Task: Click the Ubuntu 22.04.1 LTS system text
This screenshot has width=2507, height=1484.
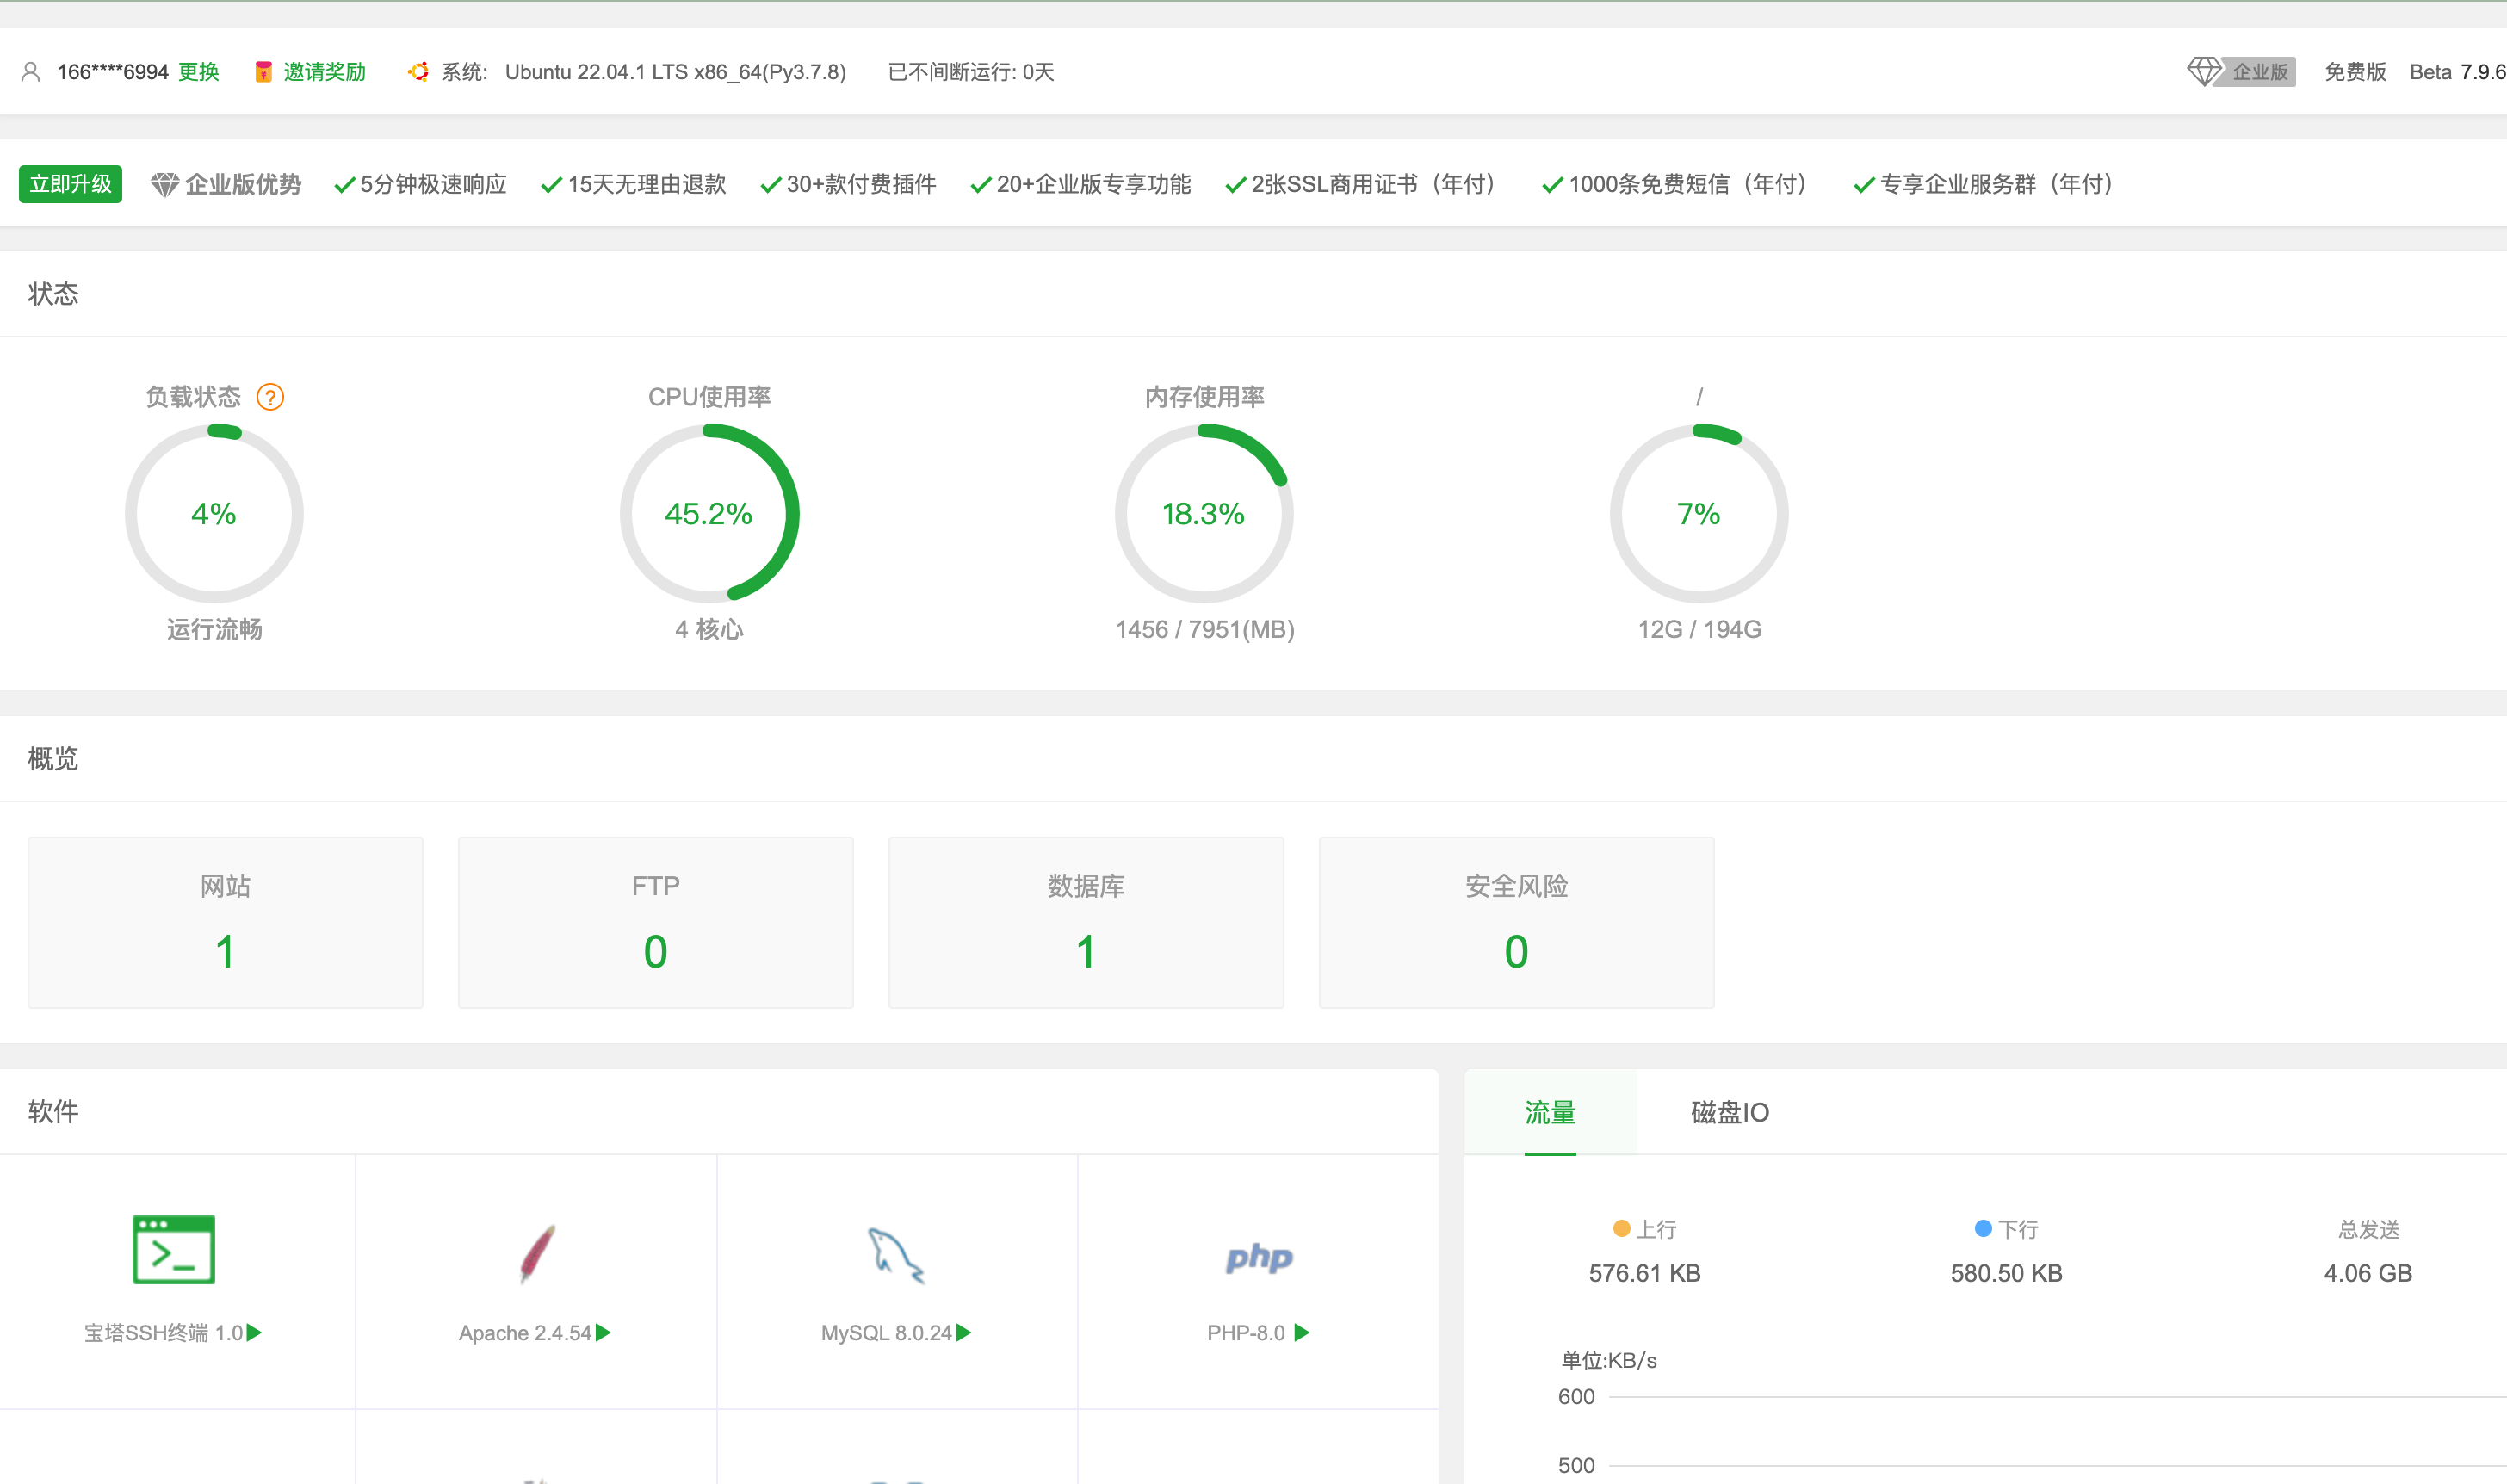Action: click(675, 72)
